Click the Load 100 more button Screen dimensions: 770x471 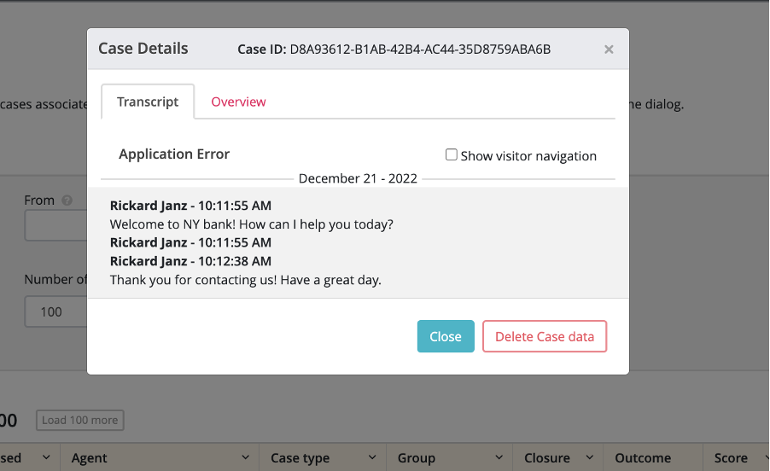click(79, 420)
